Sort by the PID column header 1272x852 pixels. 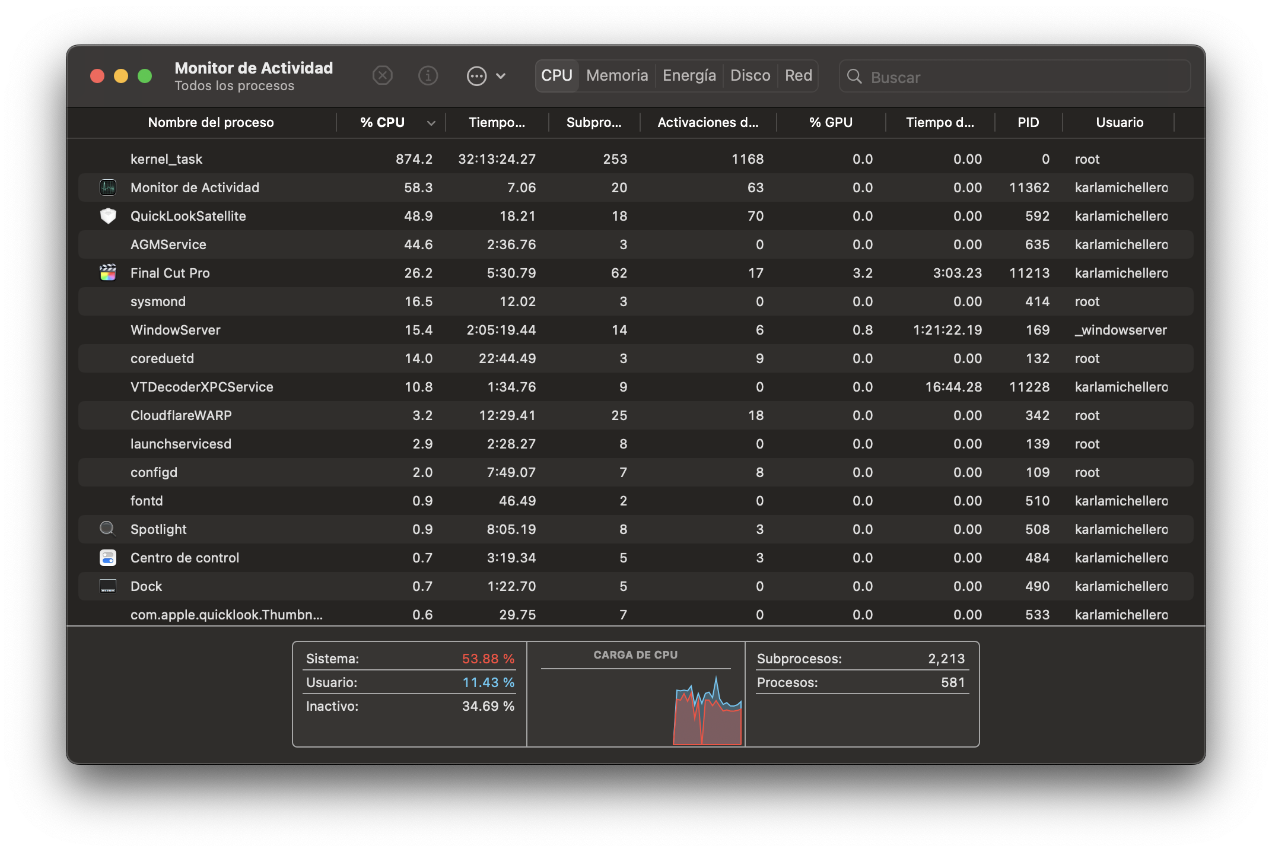click(1028, 122)
